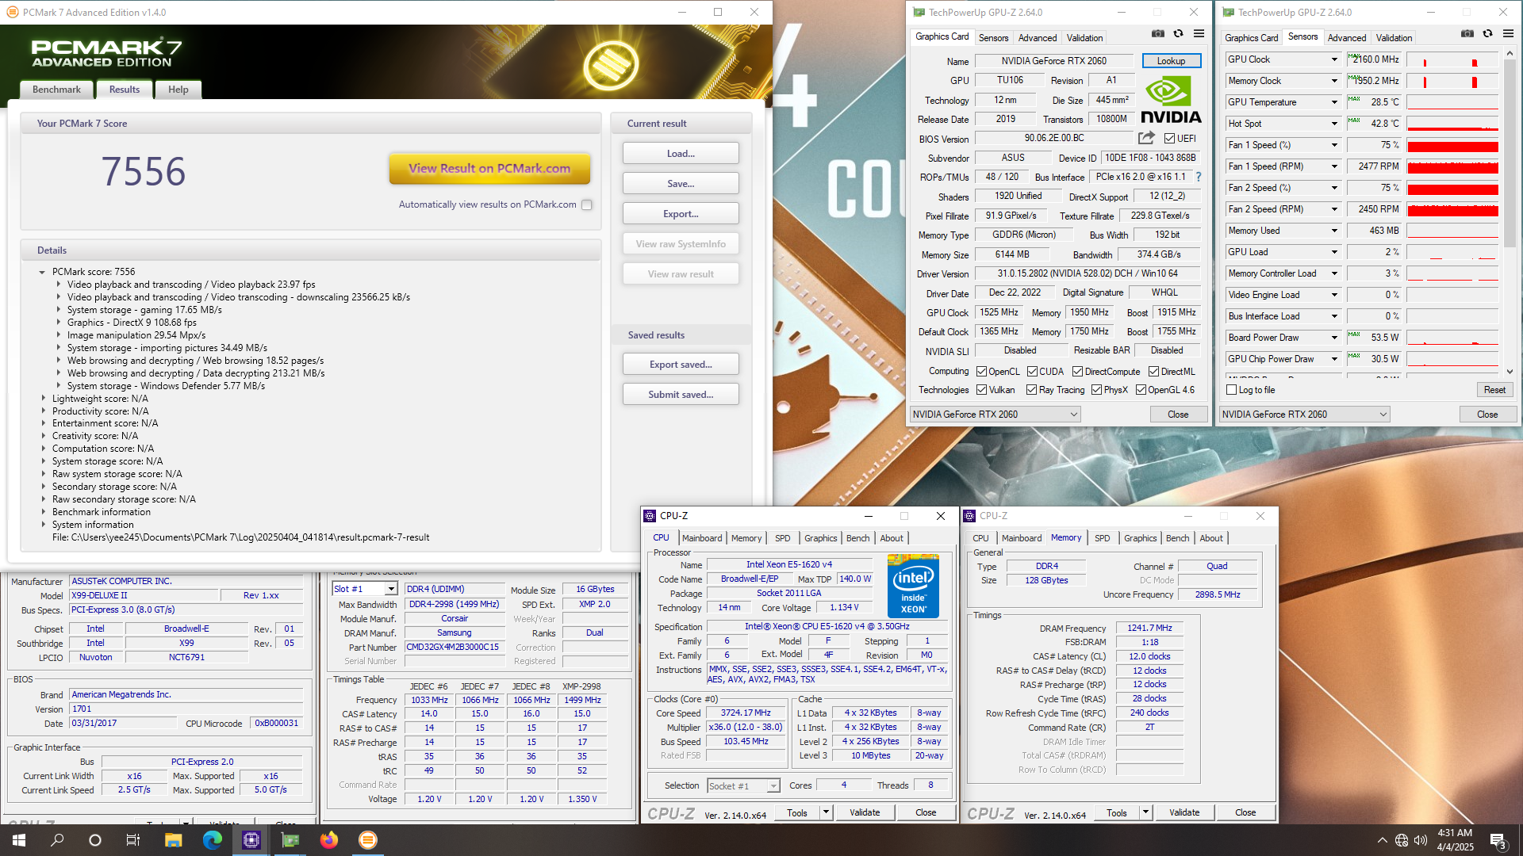Open the hamburger menu in left GPU-Z window
The width and height of the screenshot is (1523, 856).
pos(1199,34)
